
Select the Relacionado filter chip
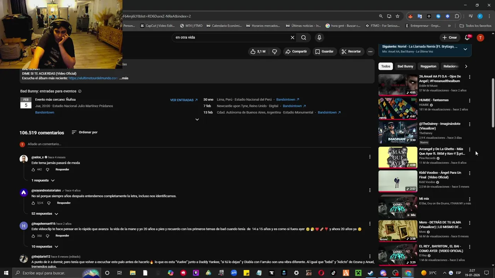tap(451, 66)
